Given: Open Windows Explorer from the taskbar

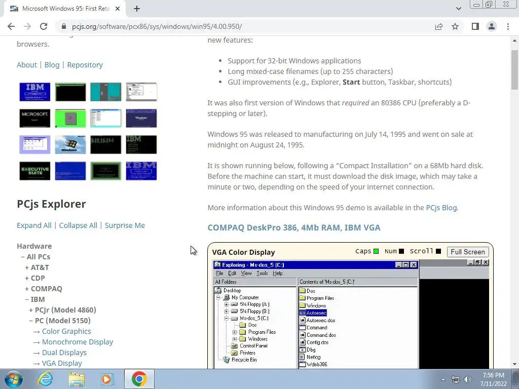Looking at the screenshot, I should coord(77,379).
